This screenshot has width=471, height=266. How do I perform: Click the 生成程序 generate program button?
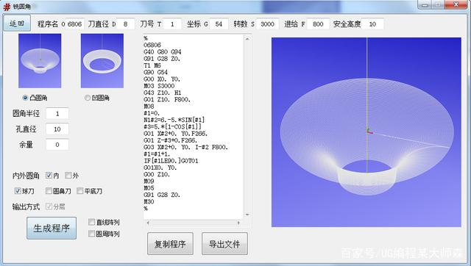coord(52,229)
